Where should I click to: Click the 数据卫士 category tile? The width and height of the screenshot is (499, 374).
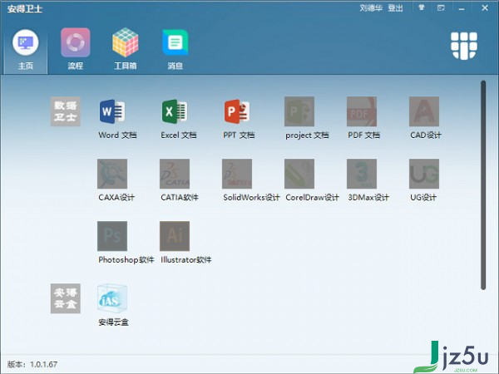coord(65,111)
